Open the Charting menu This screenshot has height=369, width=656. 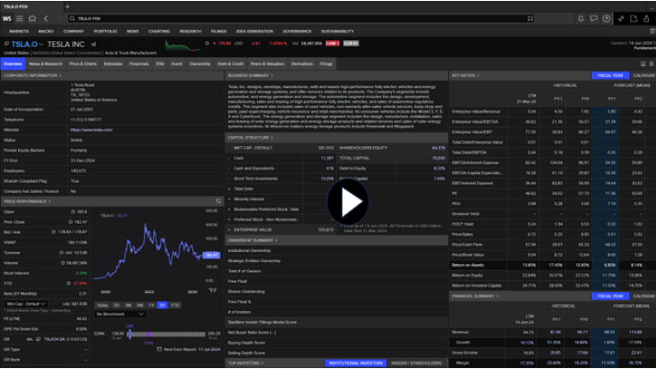coord(159,31)
